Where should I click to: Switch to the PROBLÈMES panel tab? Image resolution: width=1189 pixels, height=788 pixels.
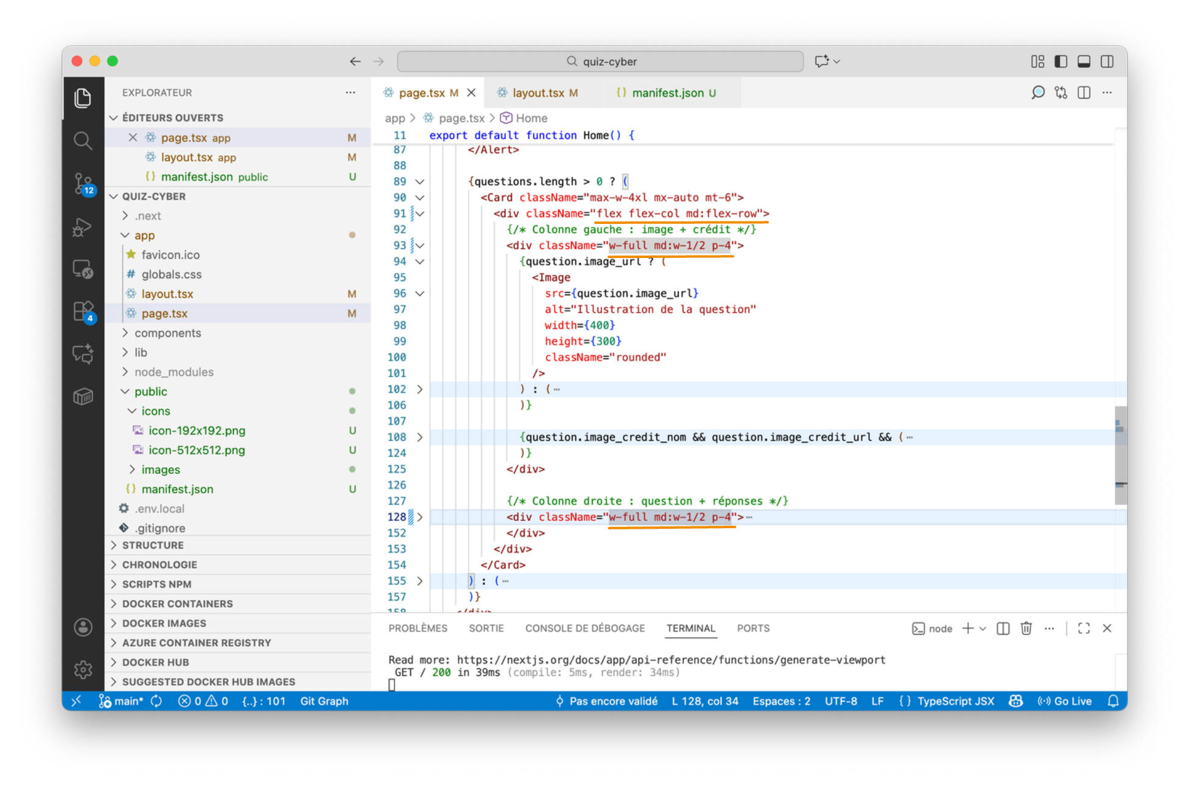(418, 628)
